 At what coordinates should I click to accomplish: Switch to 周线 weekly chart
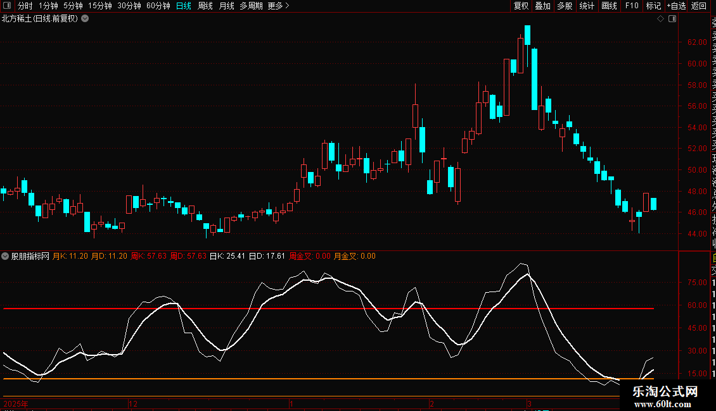coord(205,6)
